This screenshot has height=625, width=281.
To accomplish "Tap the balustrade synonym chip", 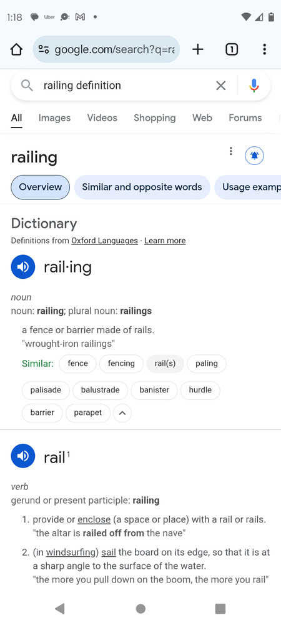I will [x=101, y=390].
